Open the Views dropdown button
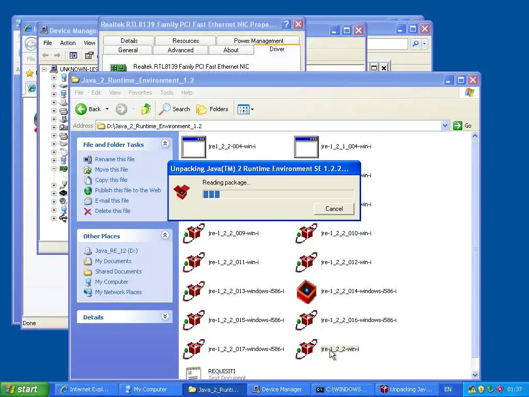The height and width of the screenshot is (397, 529). point(245,109)
